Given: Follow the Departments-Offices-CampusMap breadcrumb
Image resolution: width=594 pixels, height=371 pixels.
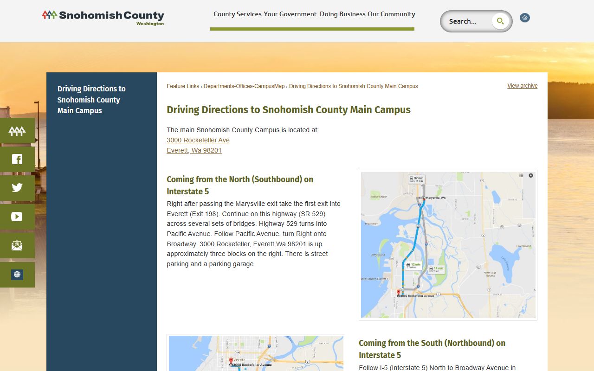Looking at the screenshot, I should pos(244,86).
